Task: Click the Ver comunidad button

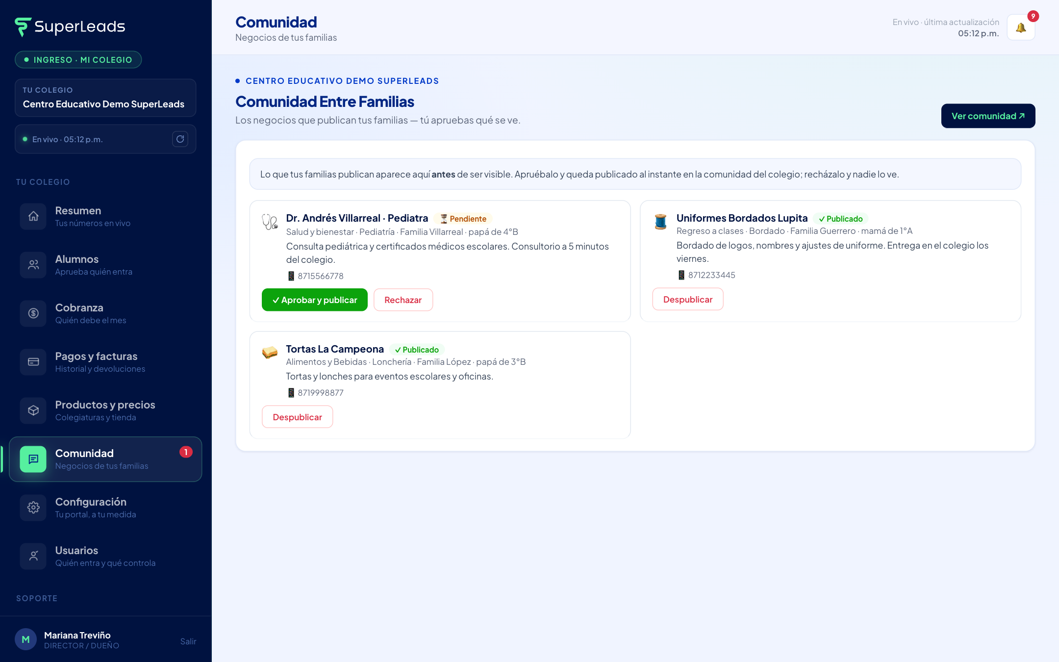Action: [988, 116]
